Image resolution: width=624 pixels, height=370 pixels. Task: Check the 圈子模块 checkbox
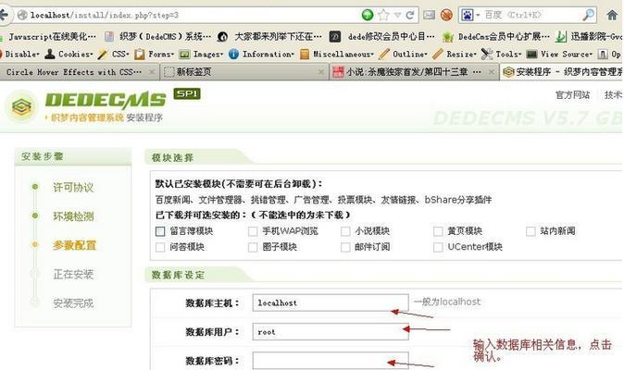tap(253, 247)
